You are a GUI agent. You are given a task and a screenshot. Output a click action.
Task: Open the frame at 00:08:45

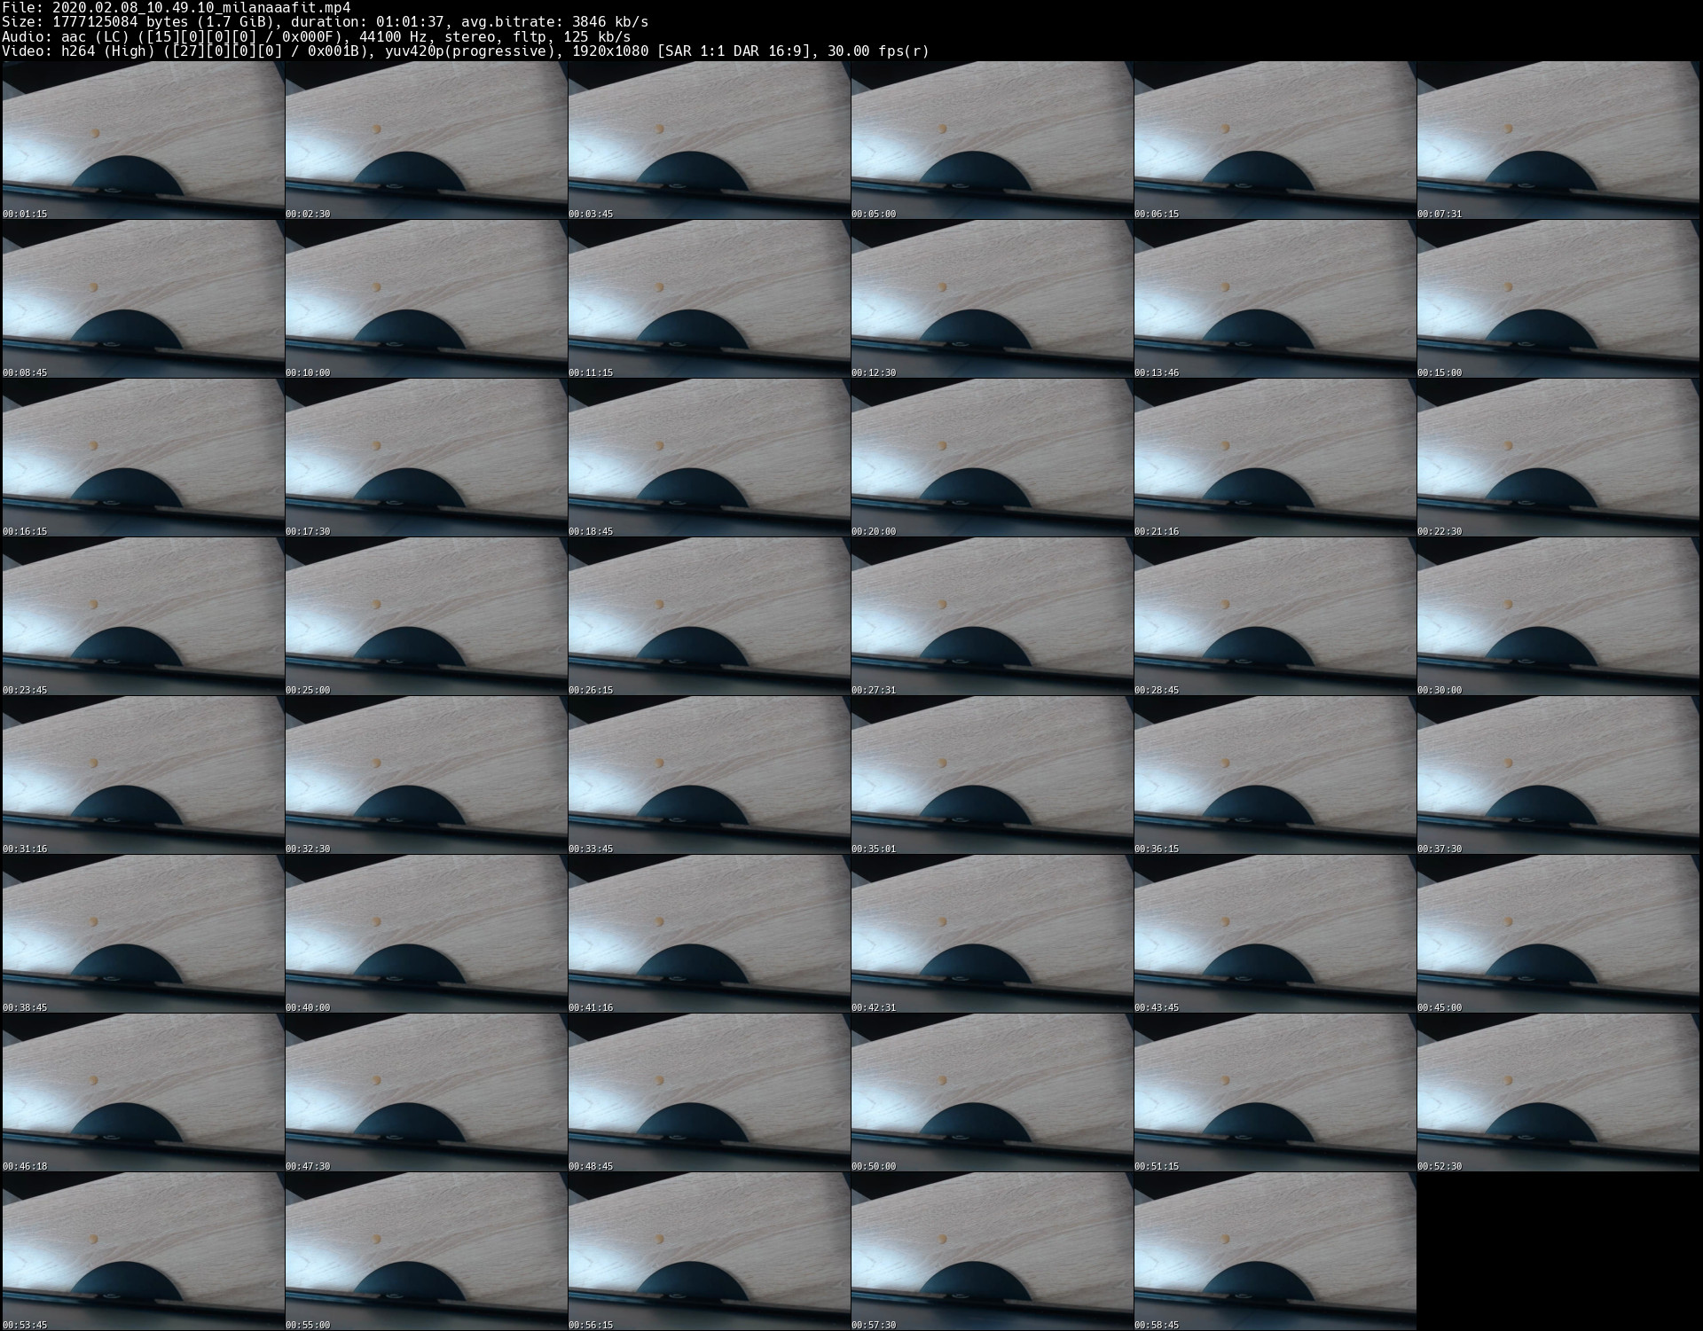click(x=143, y=299)
